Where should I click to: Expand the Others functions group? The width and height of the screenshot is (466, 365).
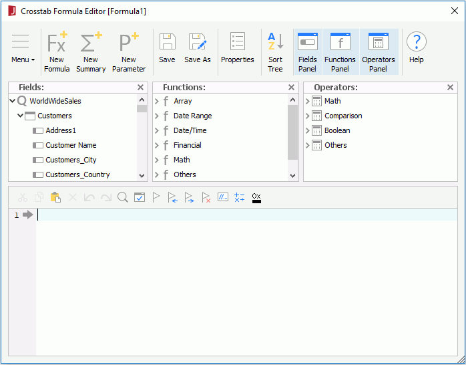point(157,174)
